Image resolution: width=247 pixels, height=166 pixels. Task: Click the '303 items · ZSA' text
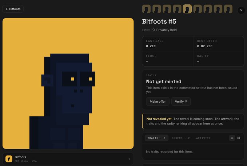tap(26, 161)
